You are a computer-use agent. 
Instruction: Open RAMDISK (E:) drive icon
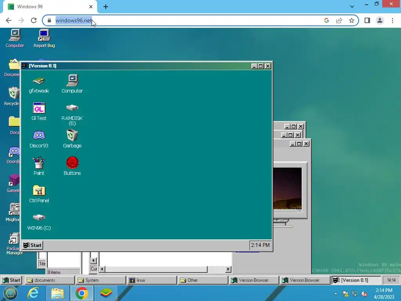[x=72, y=114]
